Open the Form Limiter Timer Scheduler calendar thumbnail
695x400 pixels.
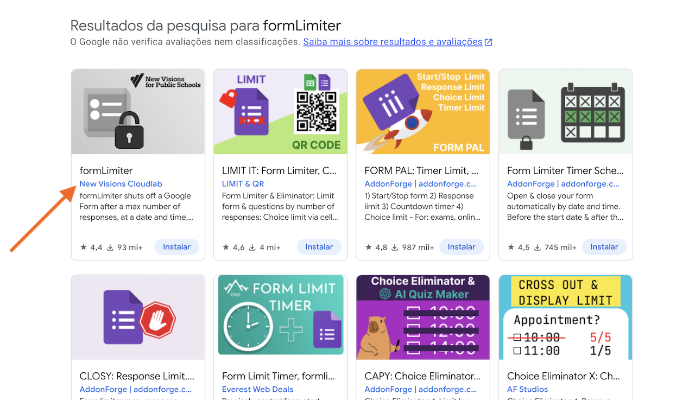click(565, 111)
